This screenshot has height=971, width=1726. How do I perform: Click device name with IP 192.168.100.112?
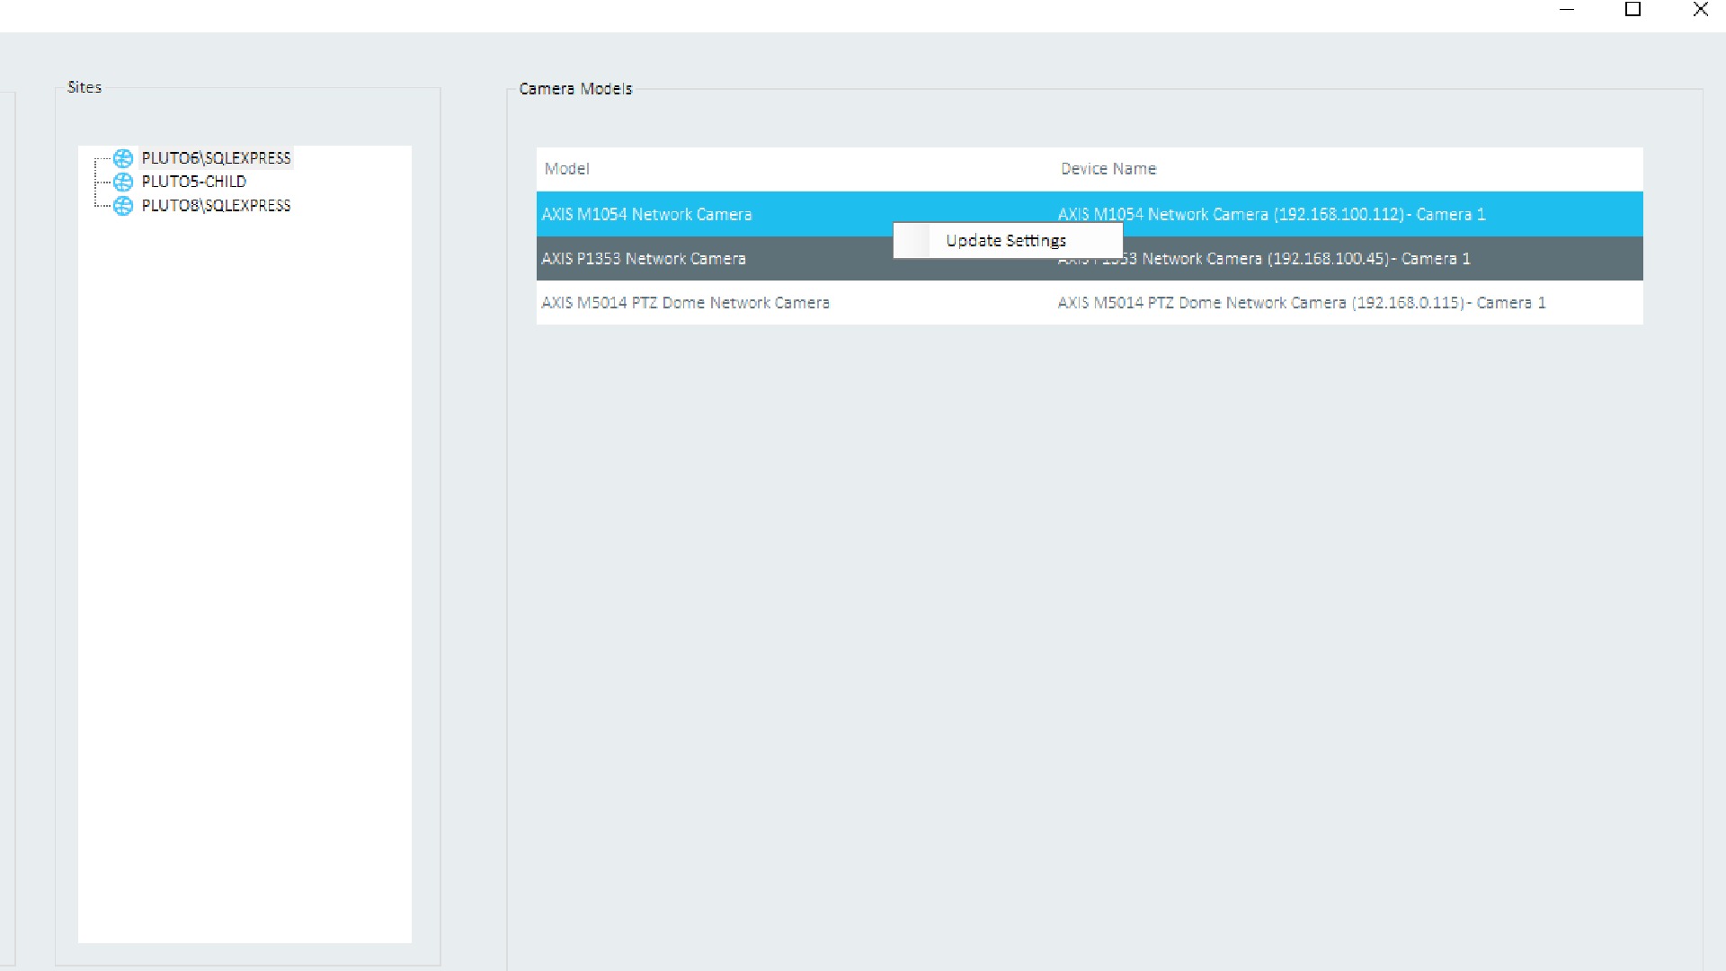(x=1271, y=214)
